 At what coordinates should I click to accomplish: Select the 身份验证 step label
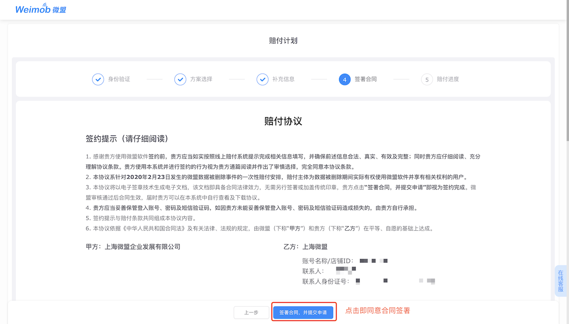tap(119, 79)
